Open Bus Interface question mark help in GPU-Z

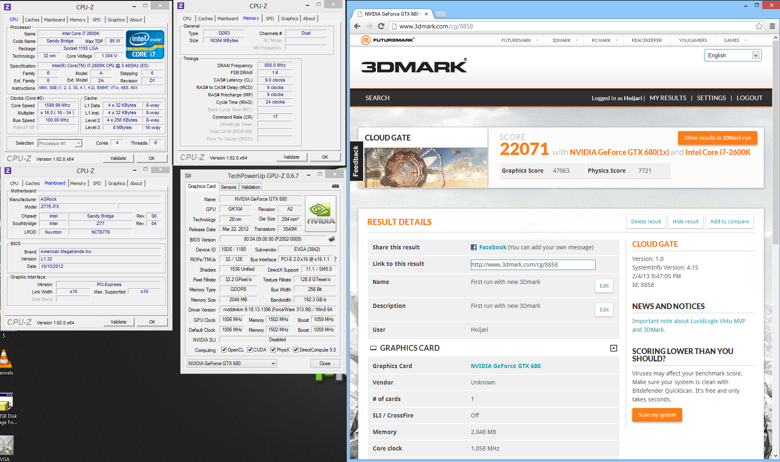click(335, 259)
